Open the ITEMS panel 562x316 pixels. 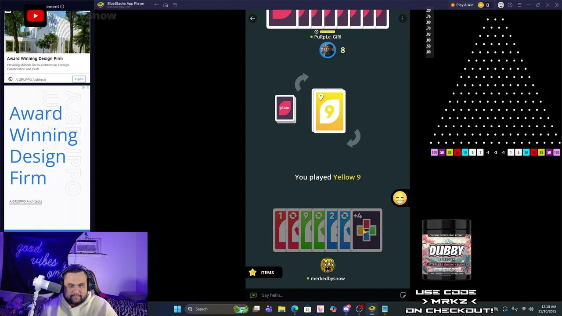[263, 273]
